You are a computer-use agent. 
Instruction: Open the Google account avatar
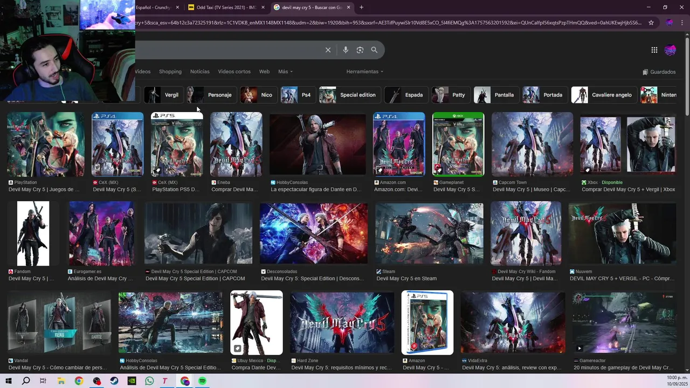pyautogui.click(x=670, y=50)
